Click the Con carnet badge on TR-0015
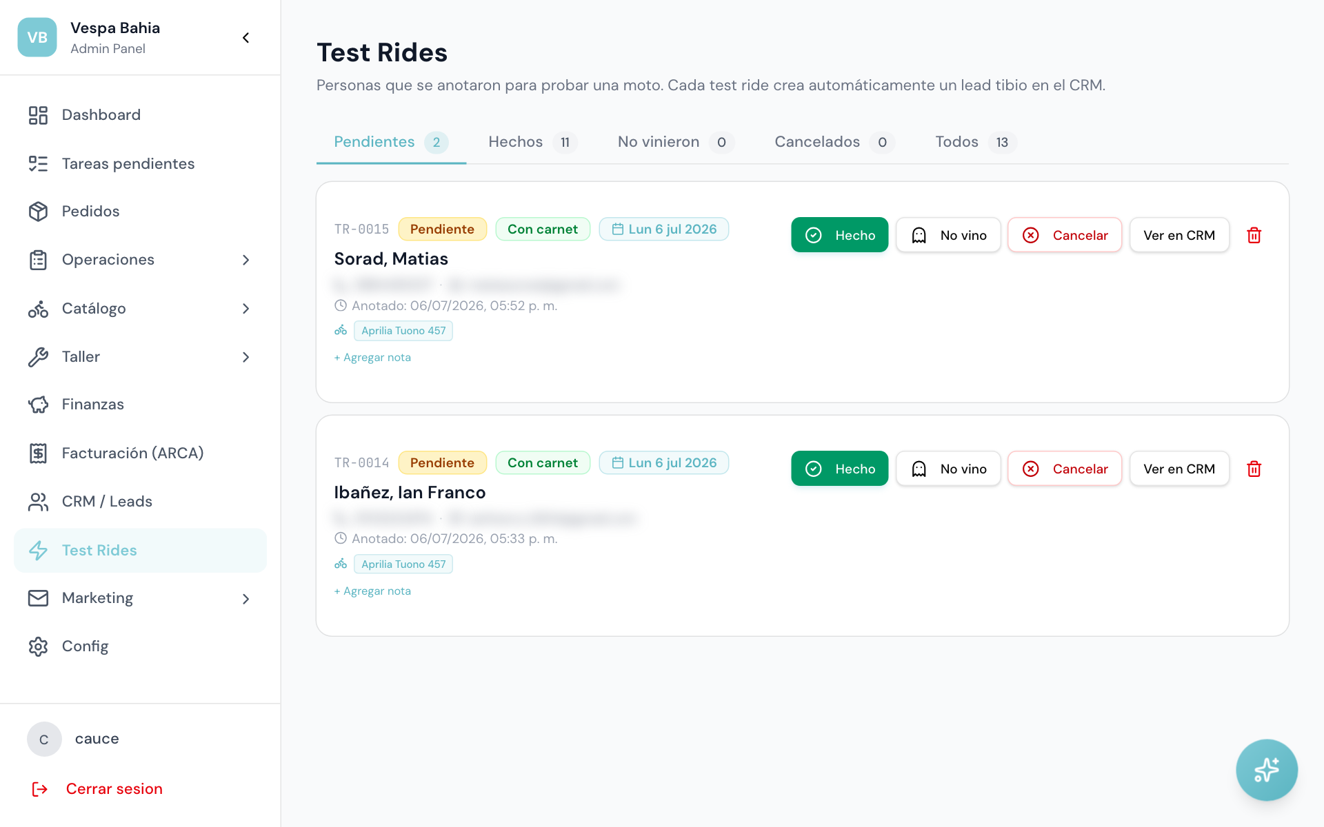The image size is (1324, 827). coord(543,229)
